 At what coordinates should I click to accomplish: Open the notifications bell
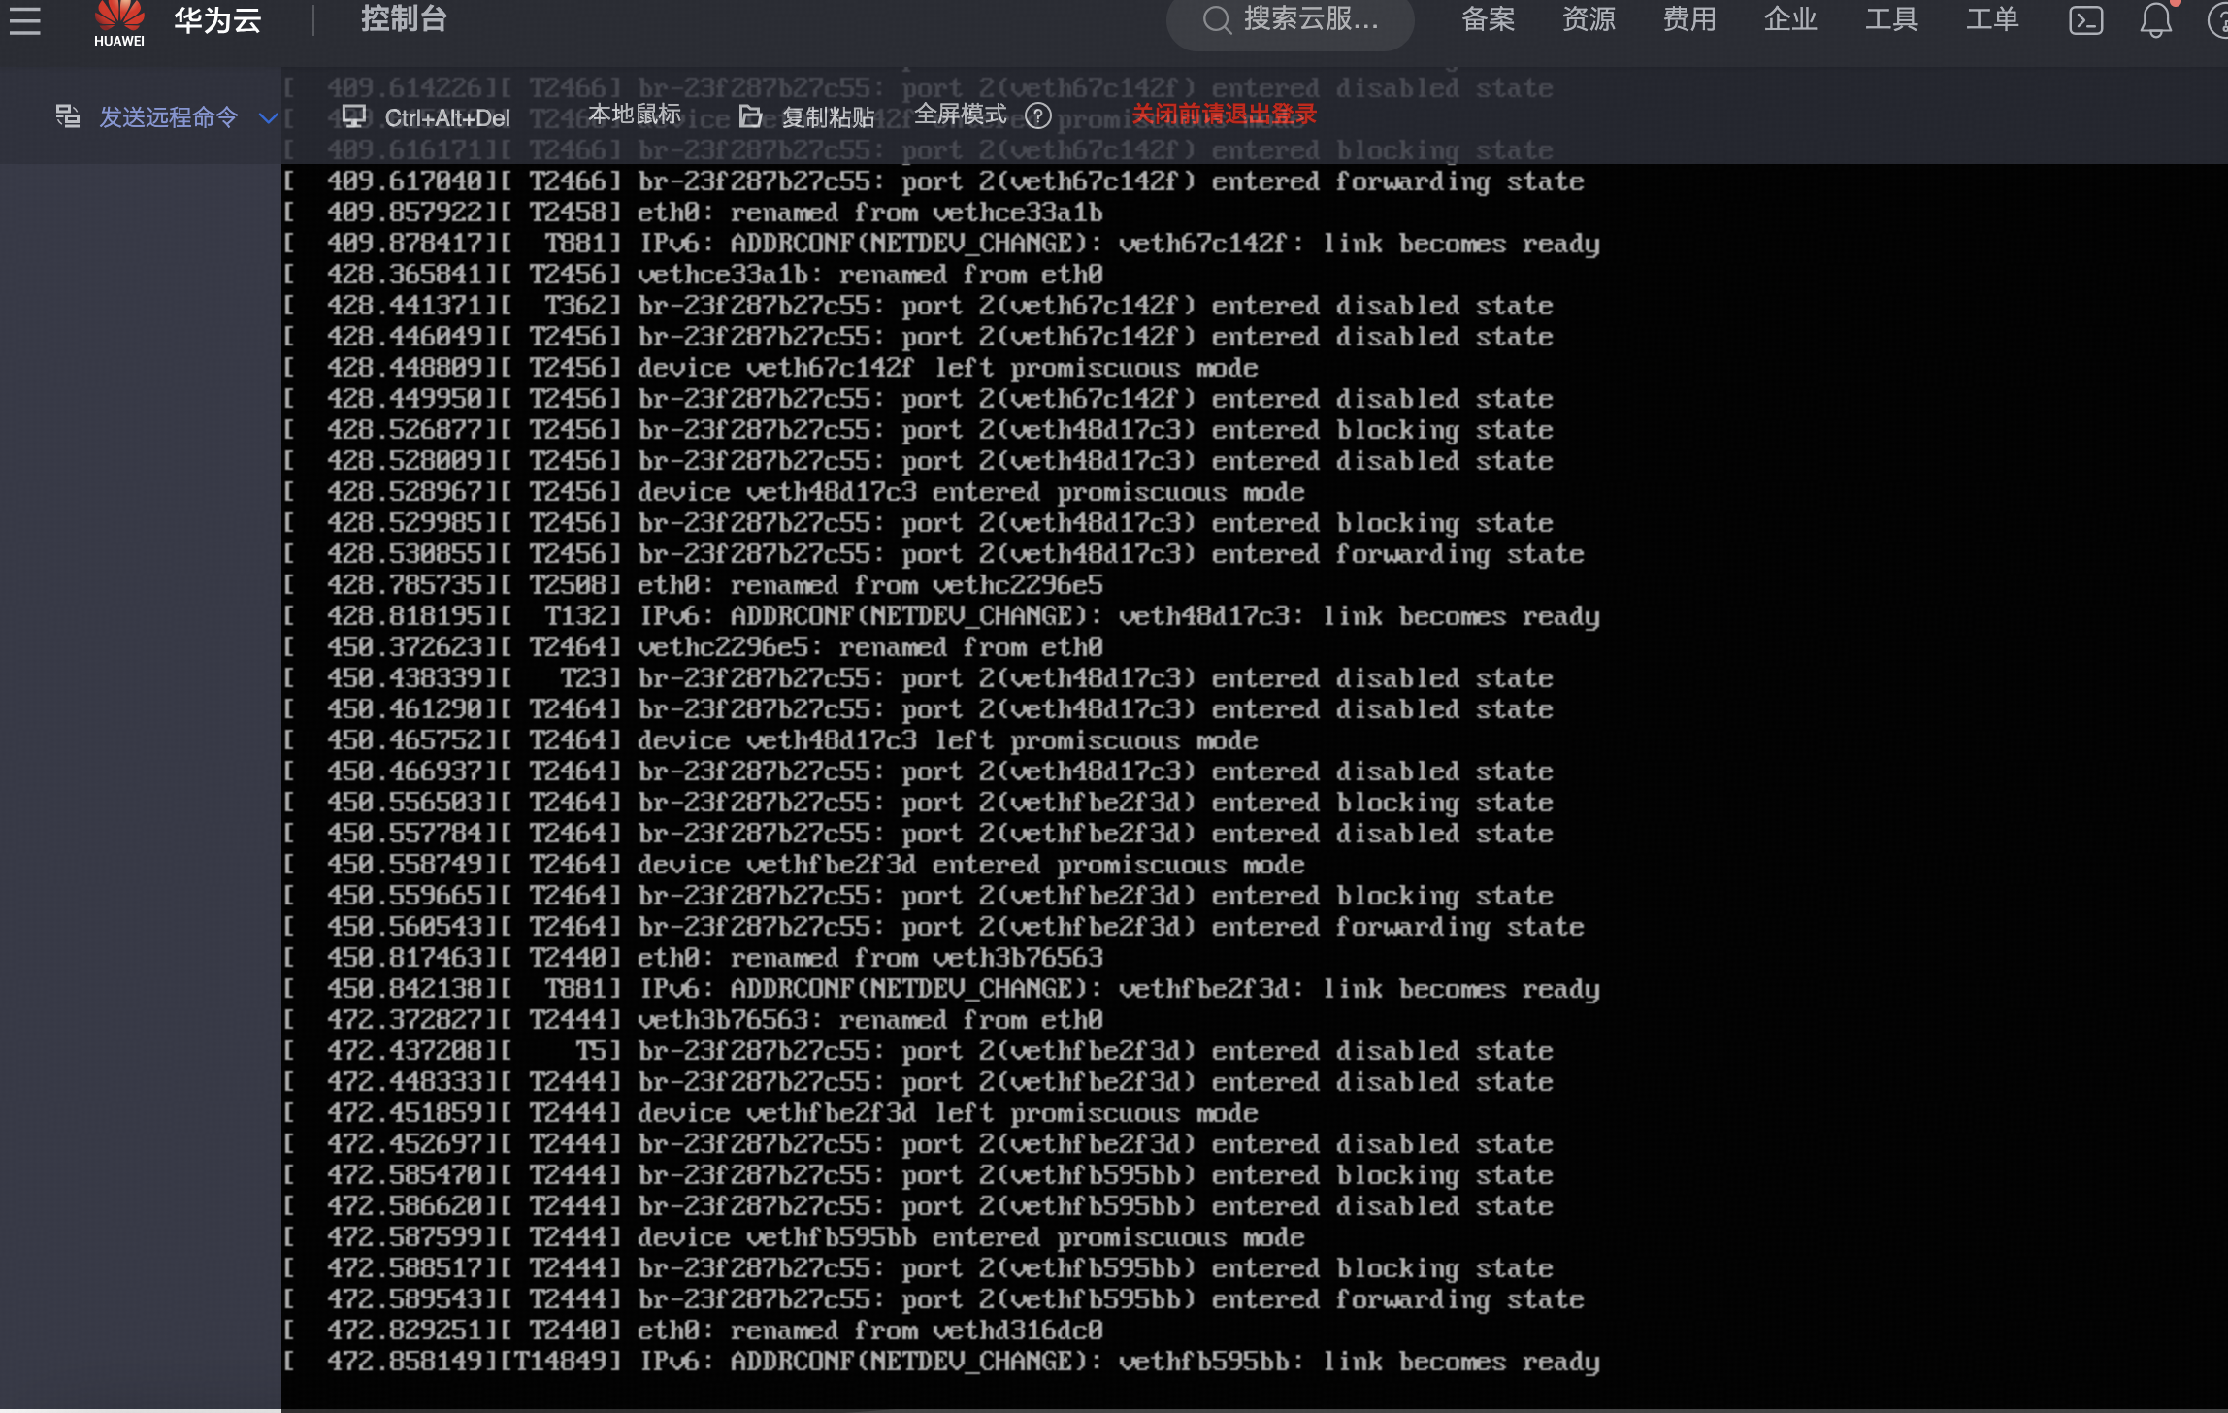pos(2155,20)
